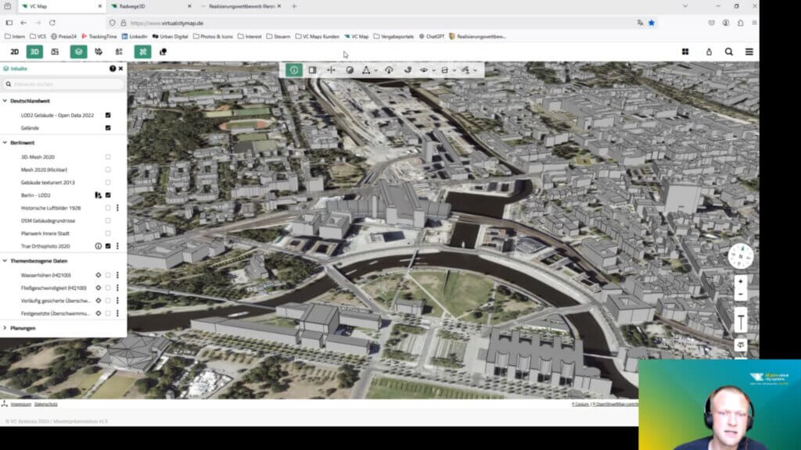The width and height of the screenshot is (801, 450).
Task: Open help for the Inhalte panel
Action: pos(113,69)
